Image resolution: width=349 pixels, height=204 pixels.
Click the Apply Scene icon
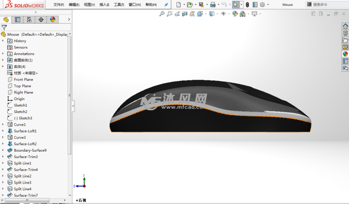click(243, 14)
